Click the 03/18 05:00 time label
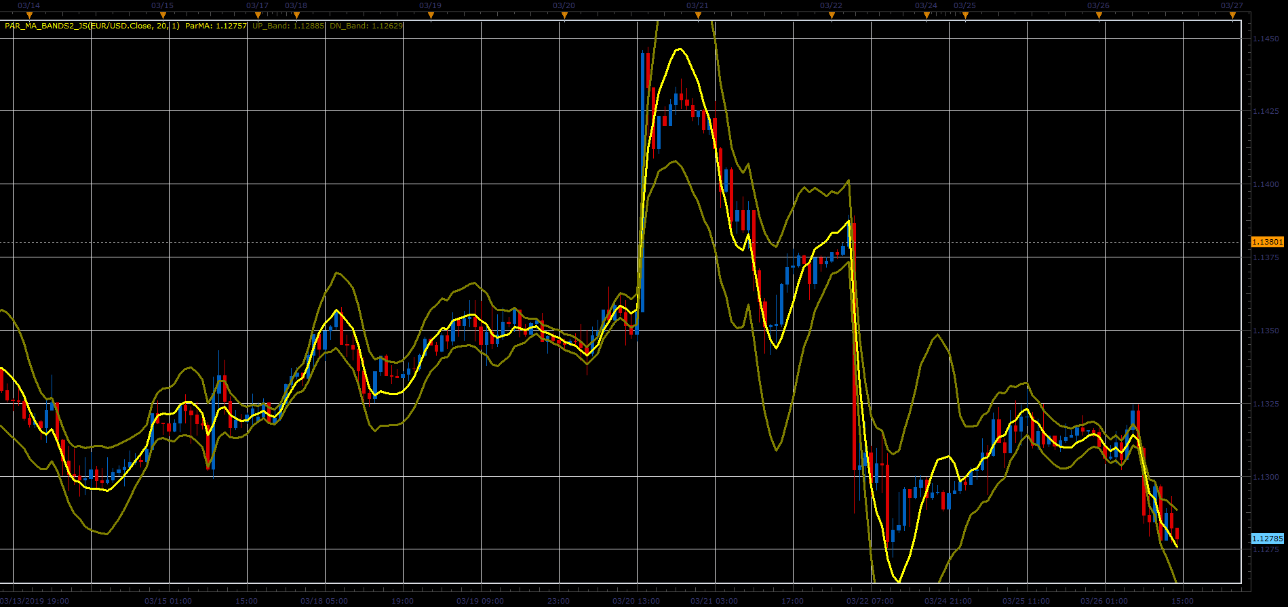 point(324,601)
